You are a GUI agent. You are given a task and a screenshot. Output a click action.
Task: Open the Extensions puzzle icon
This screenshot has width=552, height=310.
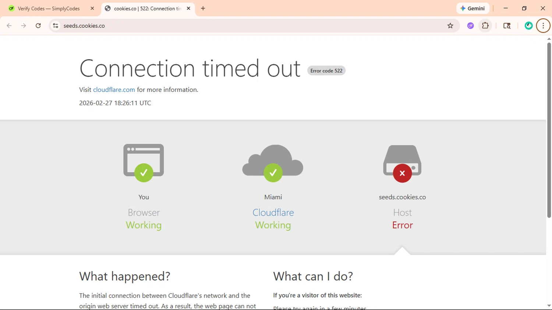(485, 26)
